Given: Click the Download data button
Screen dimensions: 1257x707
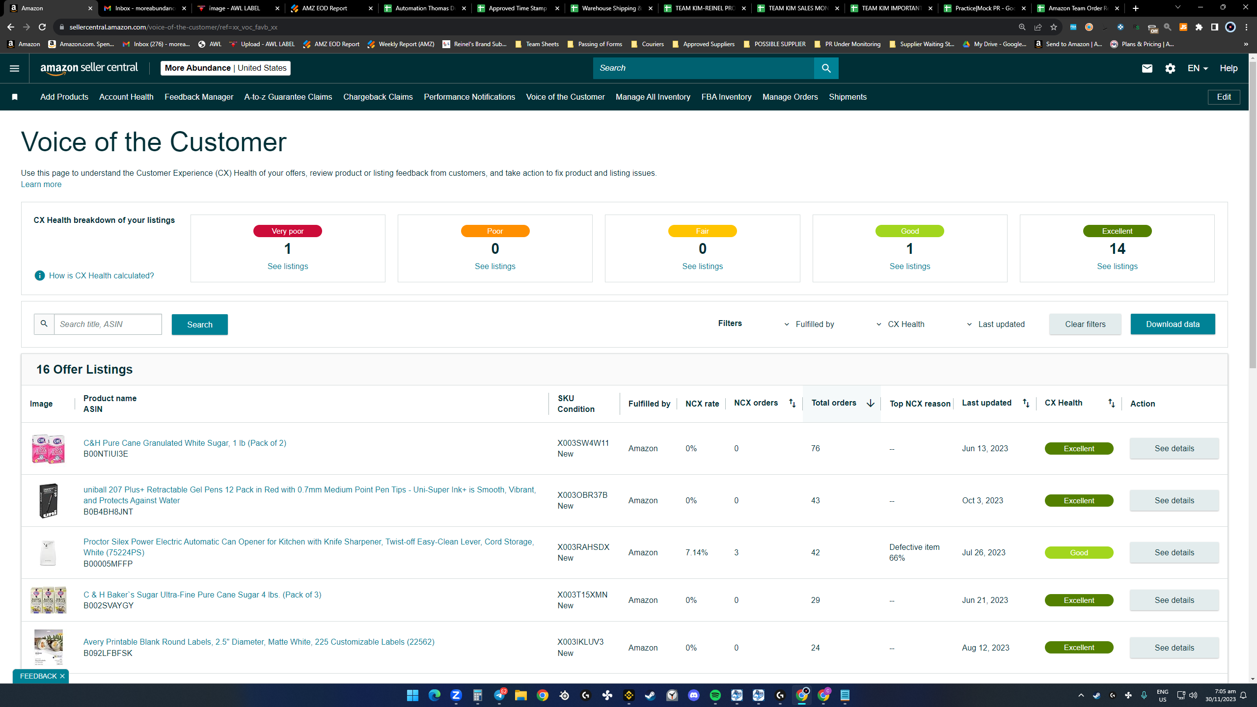Looking at the screenshot, I should coord(1173,324).
